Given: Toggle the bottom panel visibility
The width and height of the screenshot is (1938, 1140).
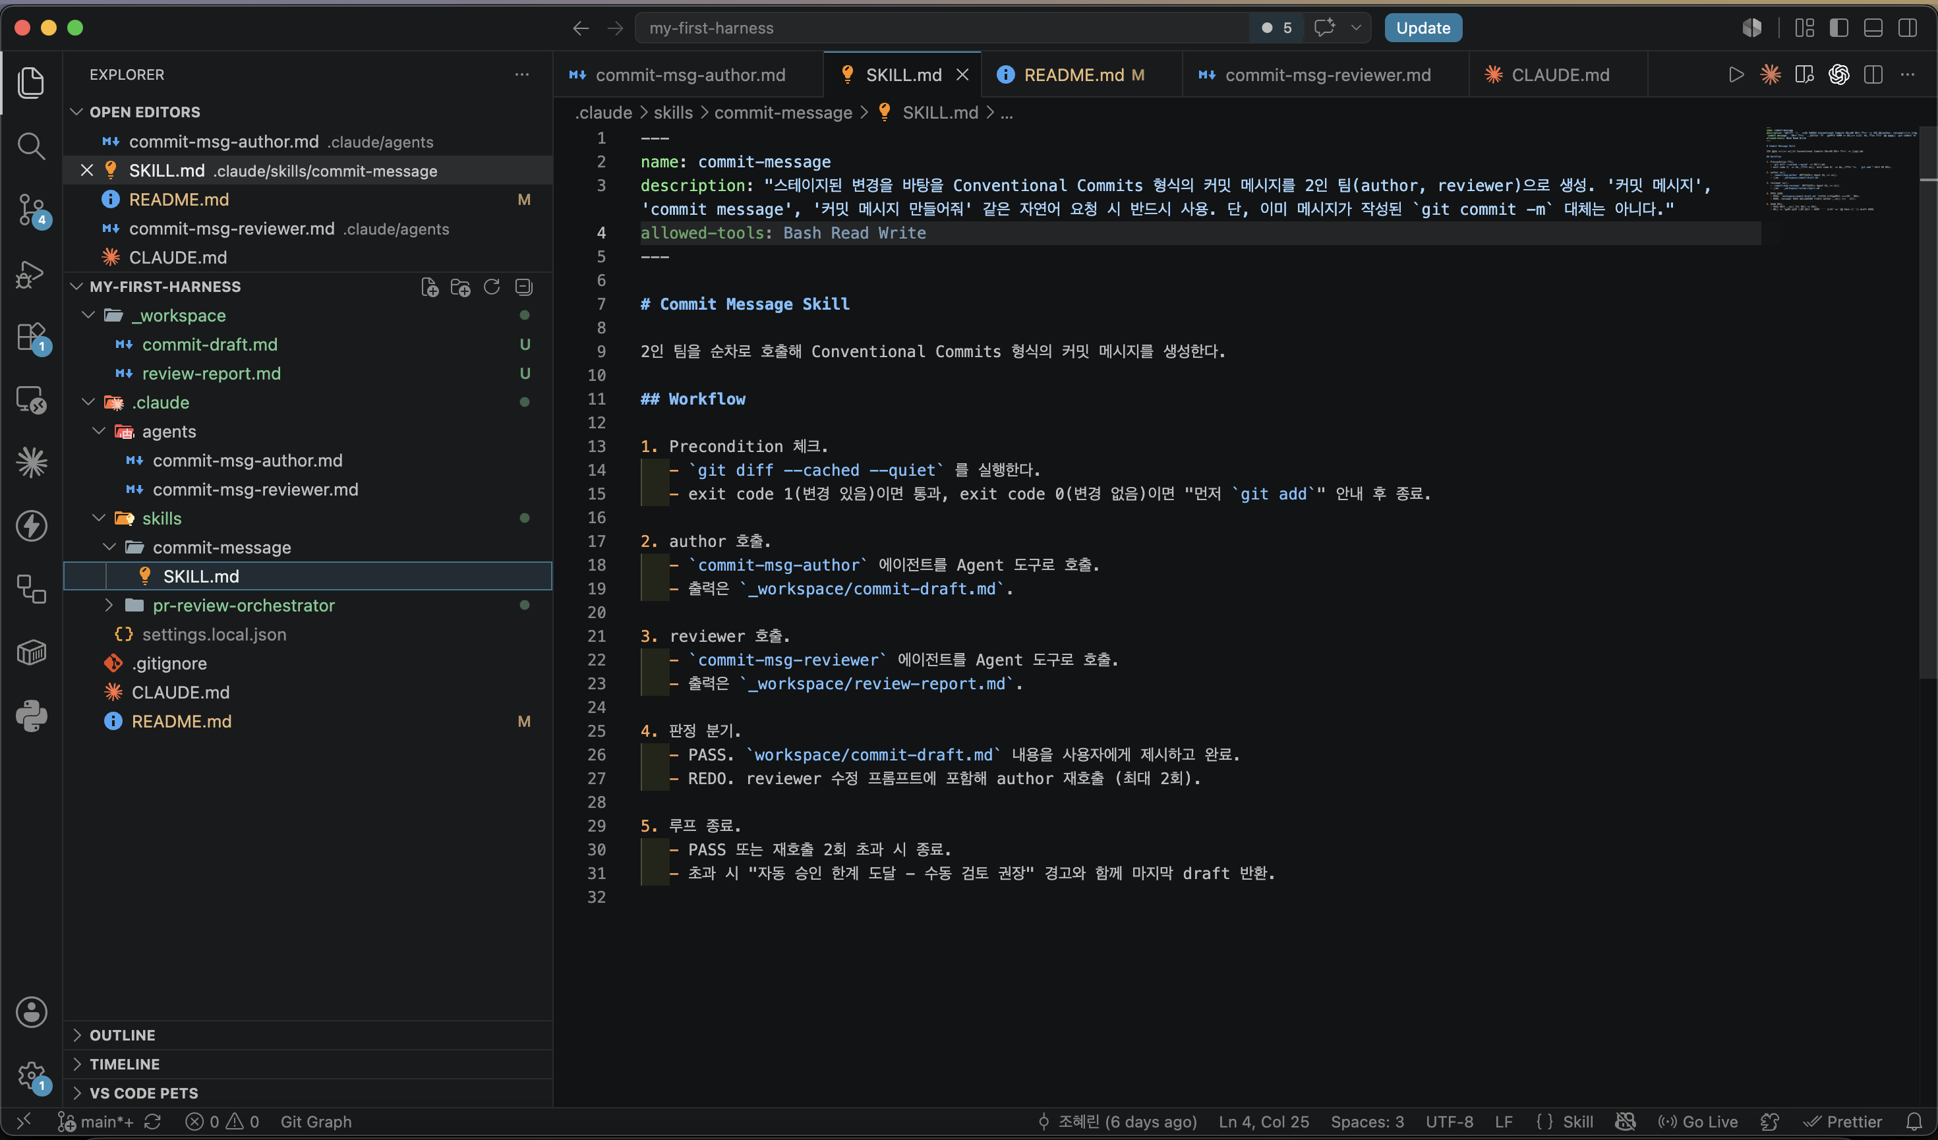Looking at the screenshot, I should tap(1873, 28).
